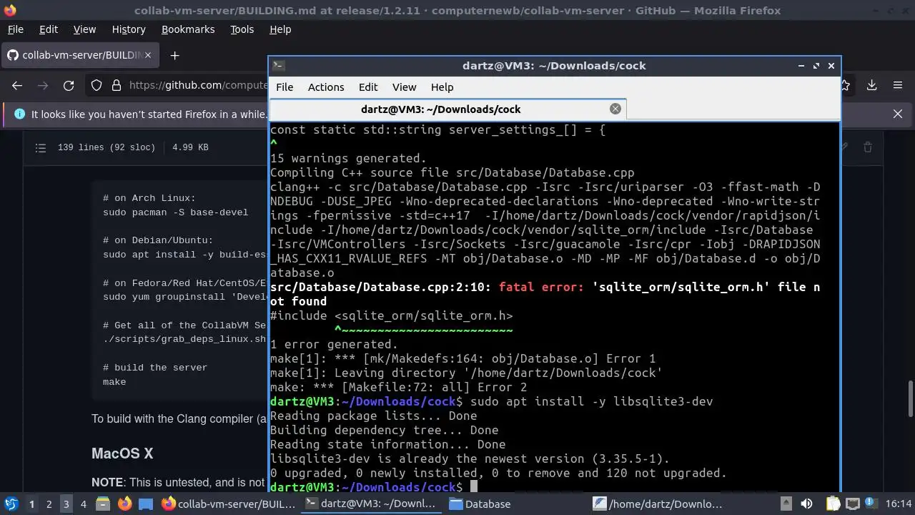This screenshot has width=915, height=515.
Task: Open the terminal File menu
Action: [x=285, y=87]
